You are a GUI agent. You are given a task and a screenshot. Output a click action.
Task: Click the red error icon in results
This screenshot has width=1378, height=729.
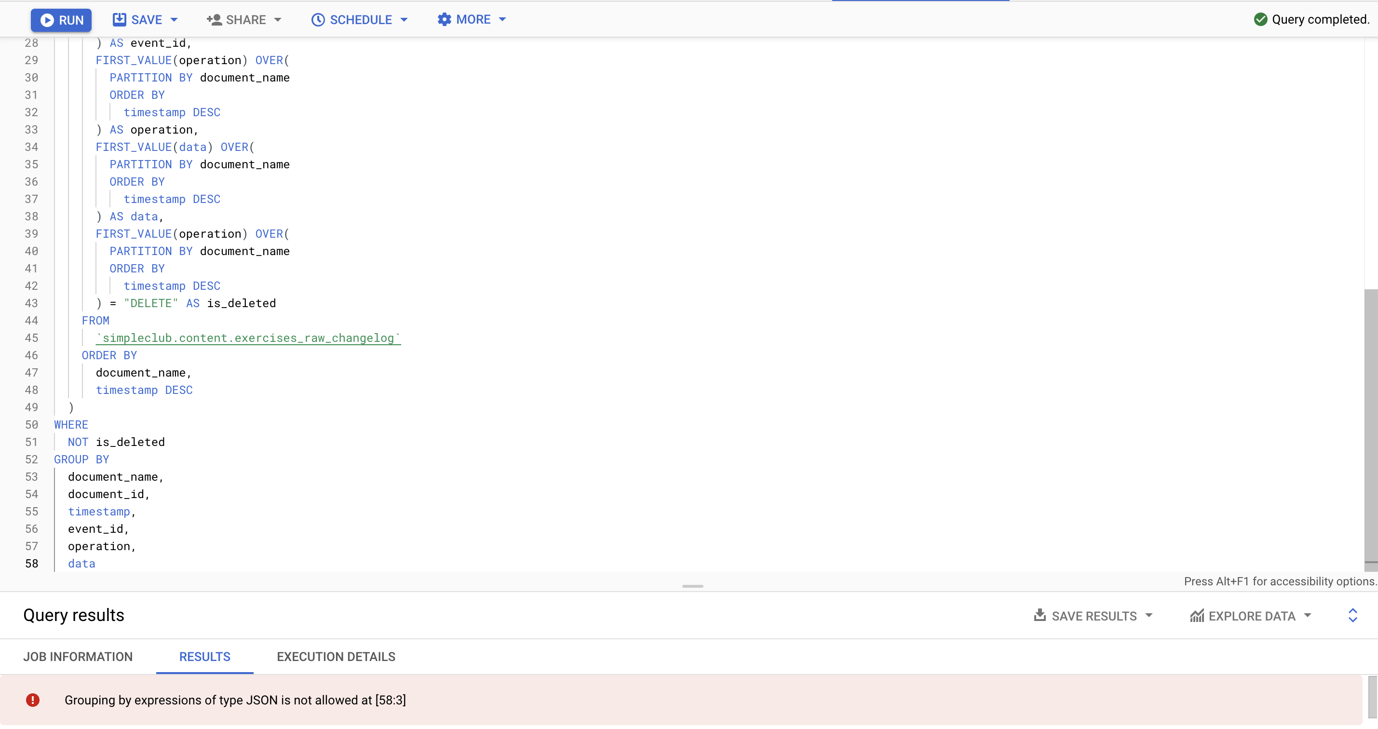(x=33, y=700)
